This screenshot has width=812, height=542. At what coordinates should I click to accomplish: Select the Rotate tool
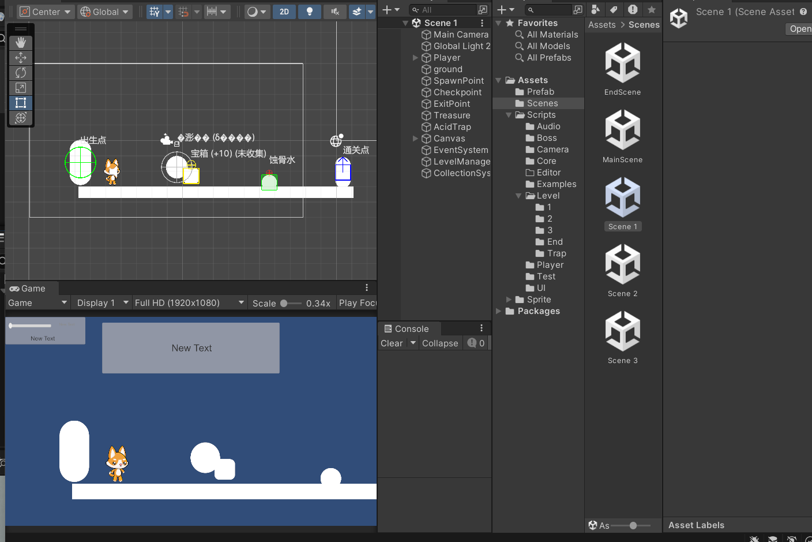(x=21, y=73)
